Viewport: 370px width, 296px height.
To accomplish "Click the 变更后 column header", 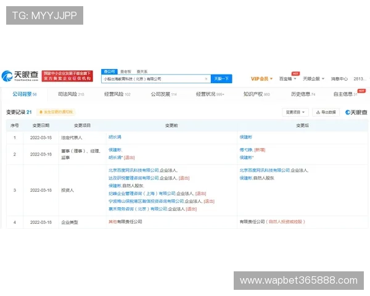I will pos(303,126).
